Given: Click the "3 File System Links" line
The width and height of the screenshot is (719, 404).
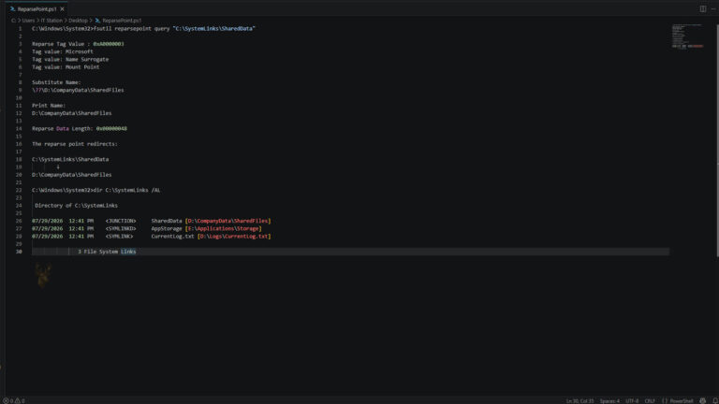Looking at the screenshot, I should click(107, 252).
